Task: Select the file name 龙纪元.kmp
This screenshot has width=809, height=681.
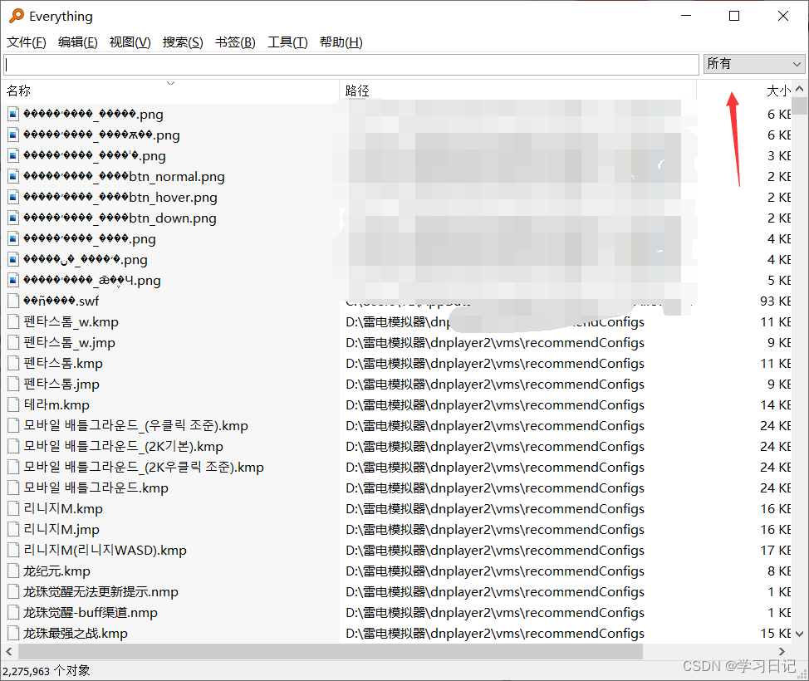Action: [x=56, y=571]
